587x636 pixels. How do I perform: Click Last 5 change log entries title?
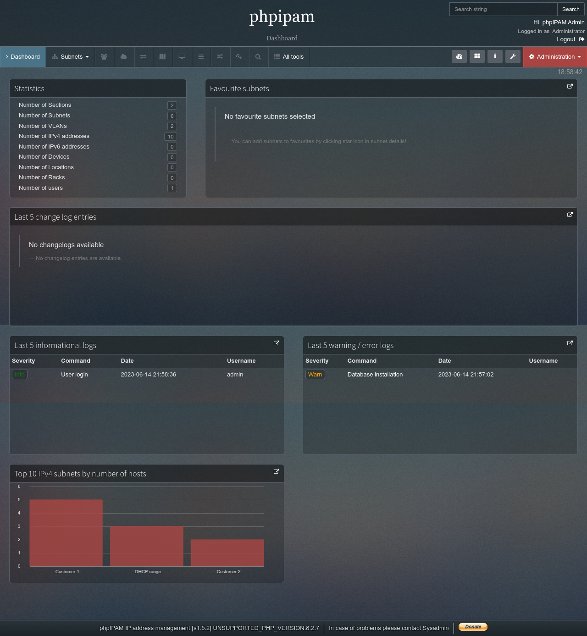[x=55, y=217]
